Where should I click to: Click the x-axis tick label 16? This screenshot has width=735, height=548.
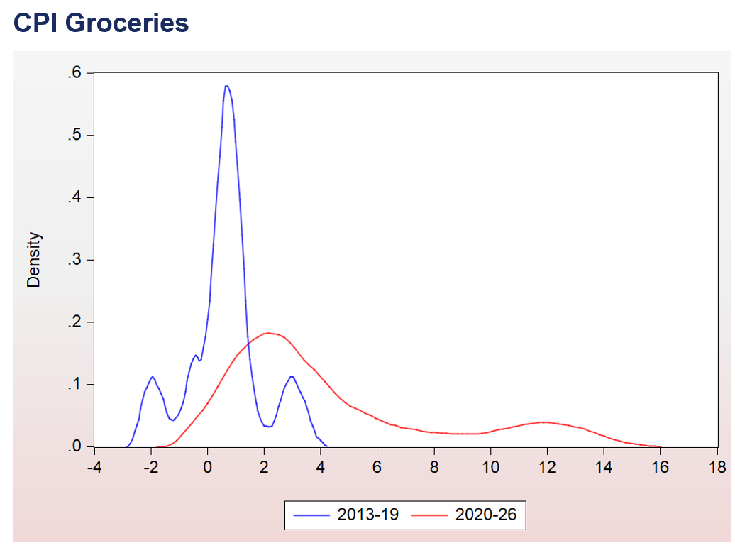(661, 467)
